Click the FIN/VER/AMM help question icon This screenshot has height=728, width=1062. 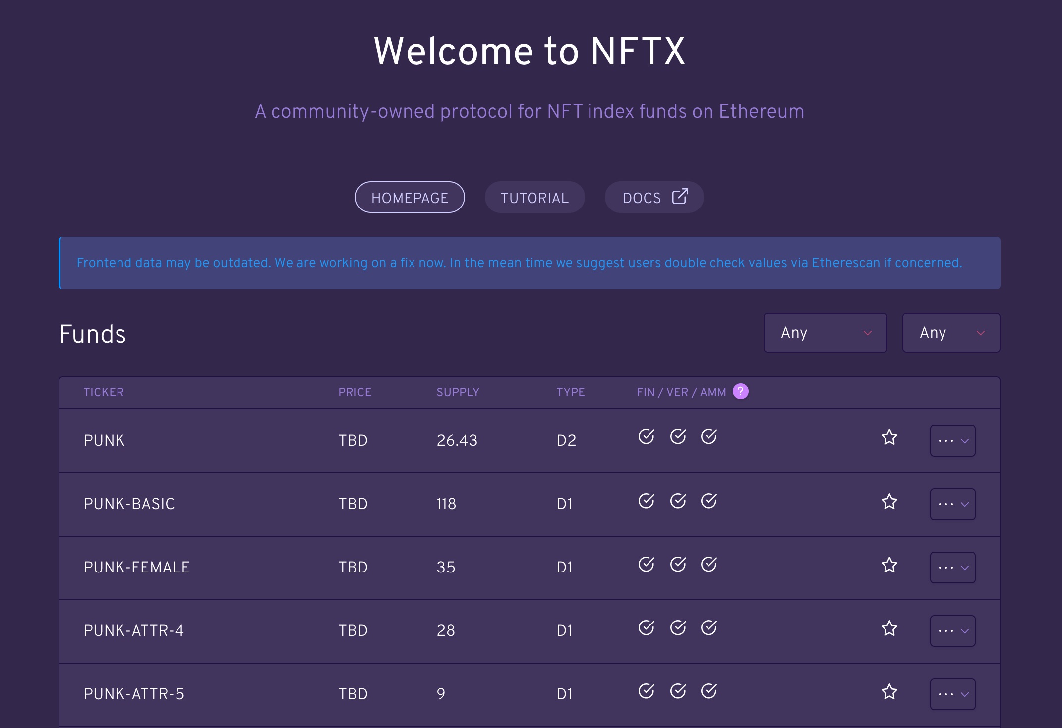tap(740, 391)
